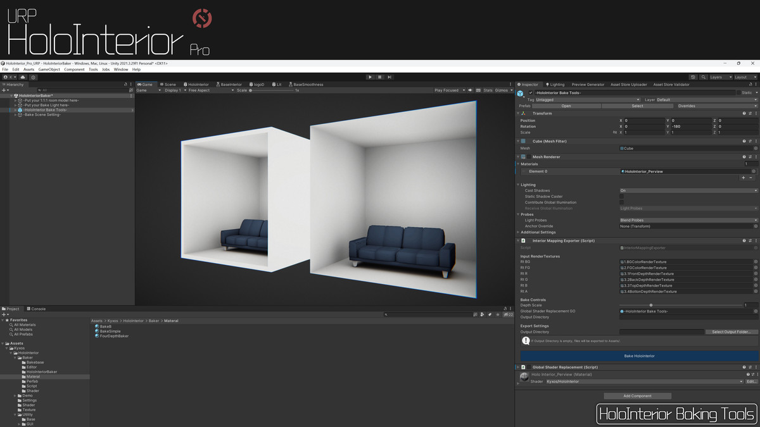The height and width of the screenshot is (427, 760).
Task: Click the Step frame button
Action: [389, 77]
